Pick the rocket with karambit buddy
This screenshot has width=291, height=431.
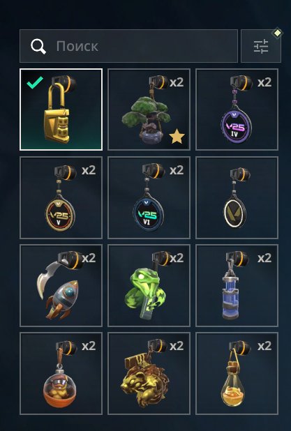(x=61, y=286)
